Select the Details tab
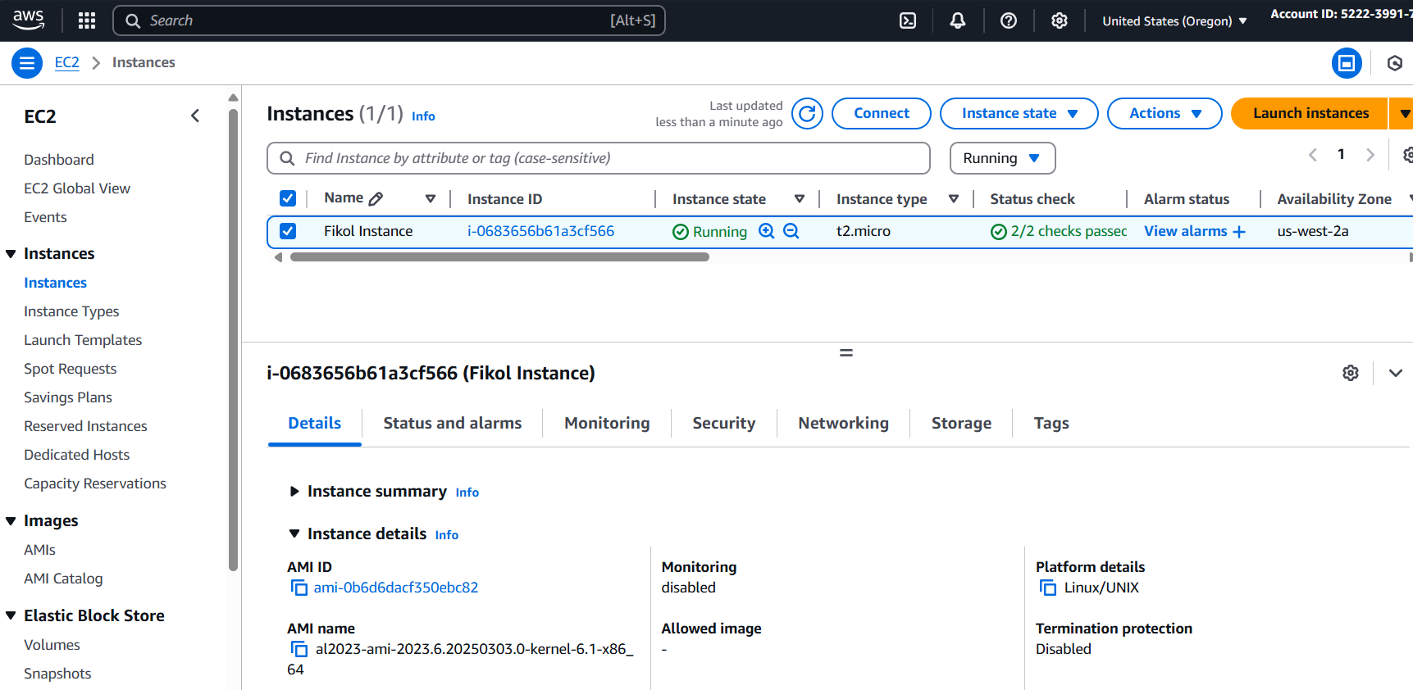 click(315, 423)
